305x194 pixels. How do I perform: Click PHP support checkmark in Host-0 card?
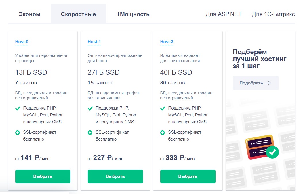pos(18,108)
